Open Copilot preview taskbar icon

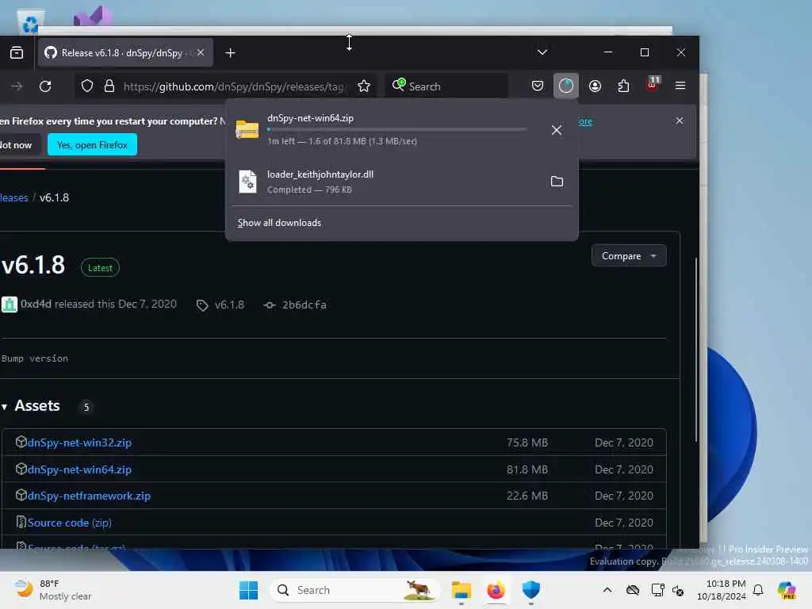click(x=787, y=590)
